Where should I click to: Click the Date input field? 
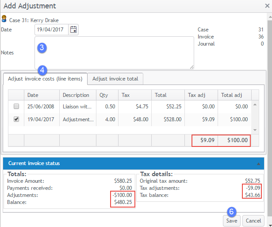click(51, 30)
